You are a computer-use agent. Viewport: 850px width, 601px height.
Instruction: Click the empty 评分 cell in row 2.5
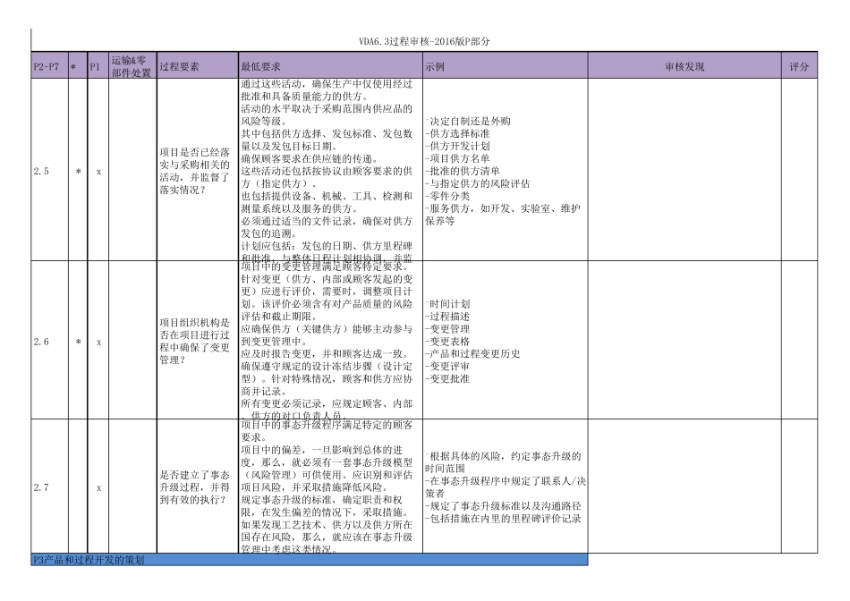tap(799, 170)
